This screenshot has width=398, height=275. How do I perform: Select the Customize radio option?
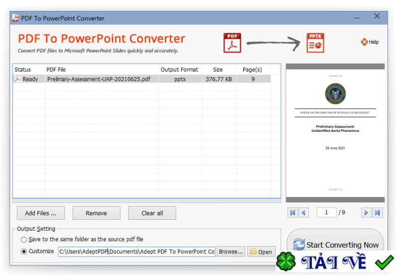pos(24,252)
